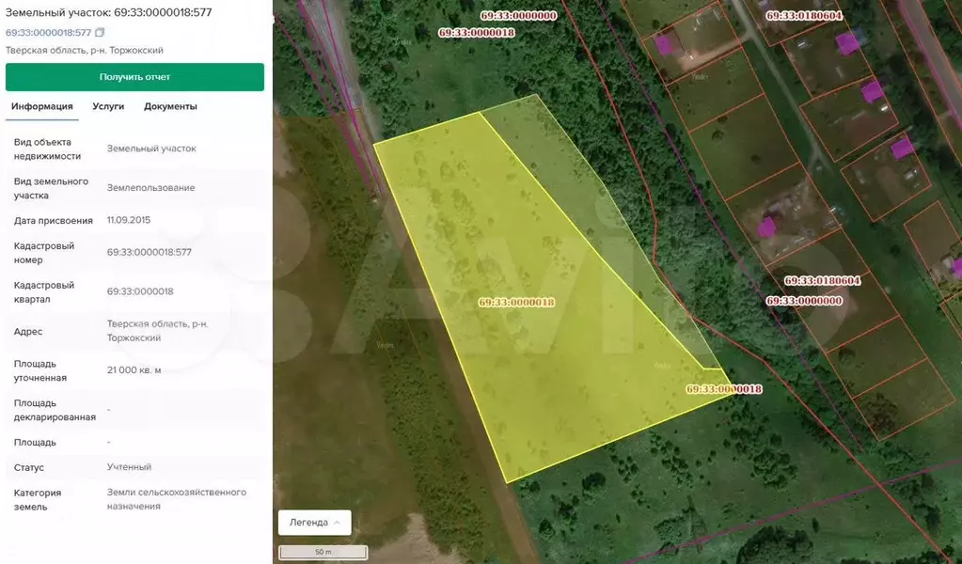Click the Адрес value Тверская область, р-н. Торжокский
Viewport: 962px width, 564px height.
pos(158,331)
